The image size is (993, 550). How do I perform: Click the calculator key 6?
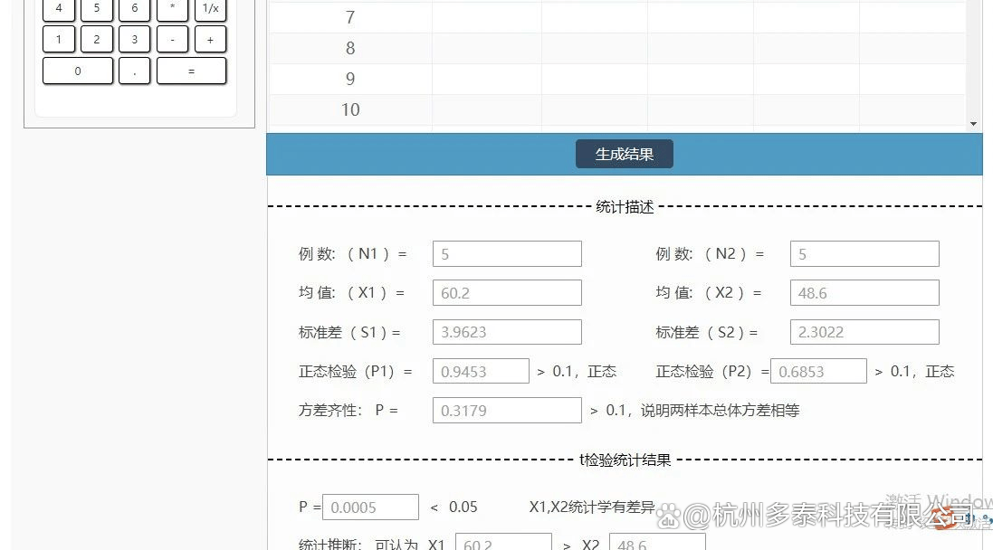pyautogui.click(x=134, y=9)
